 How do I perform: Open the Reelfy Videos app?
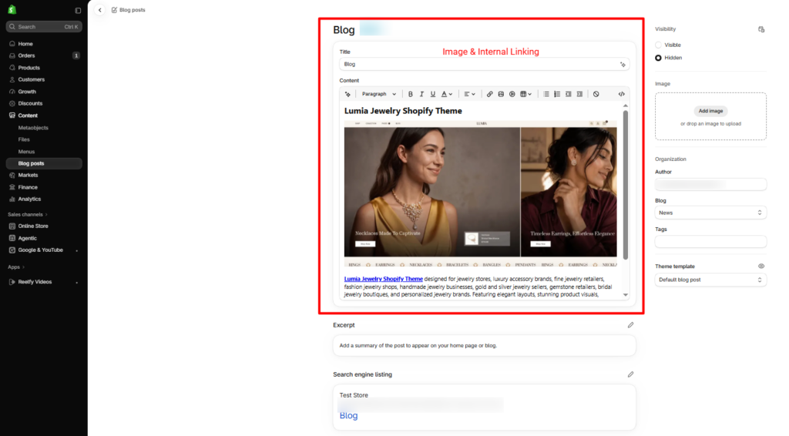click(44, 282)
